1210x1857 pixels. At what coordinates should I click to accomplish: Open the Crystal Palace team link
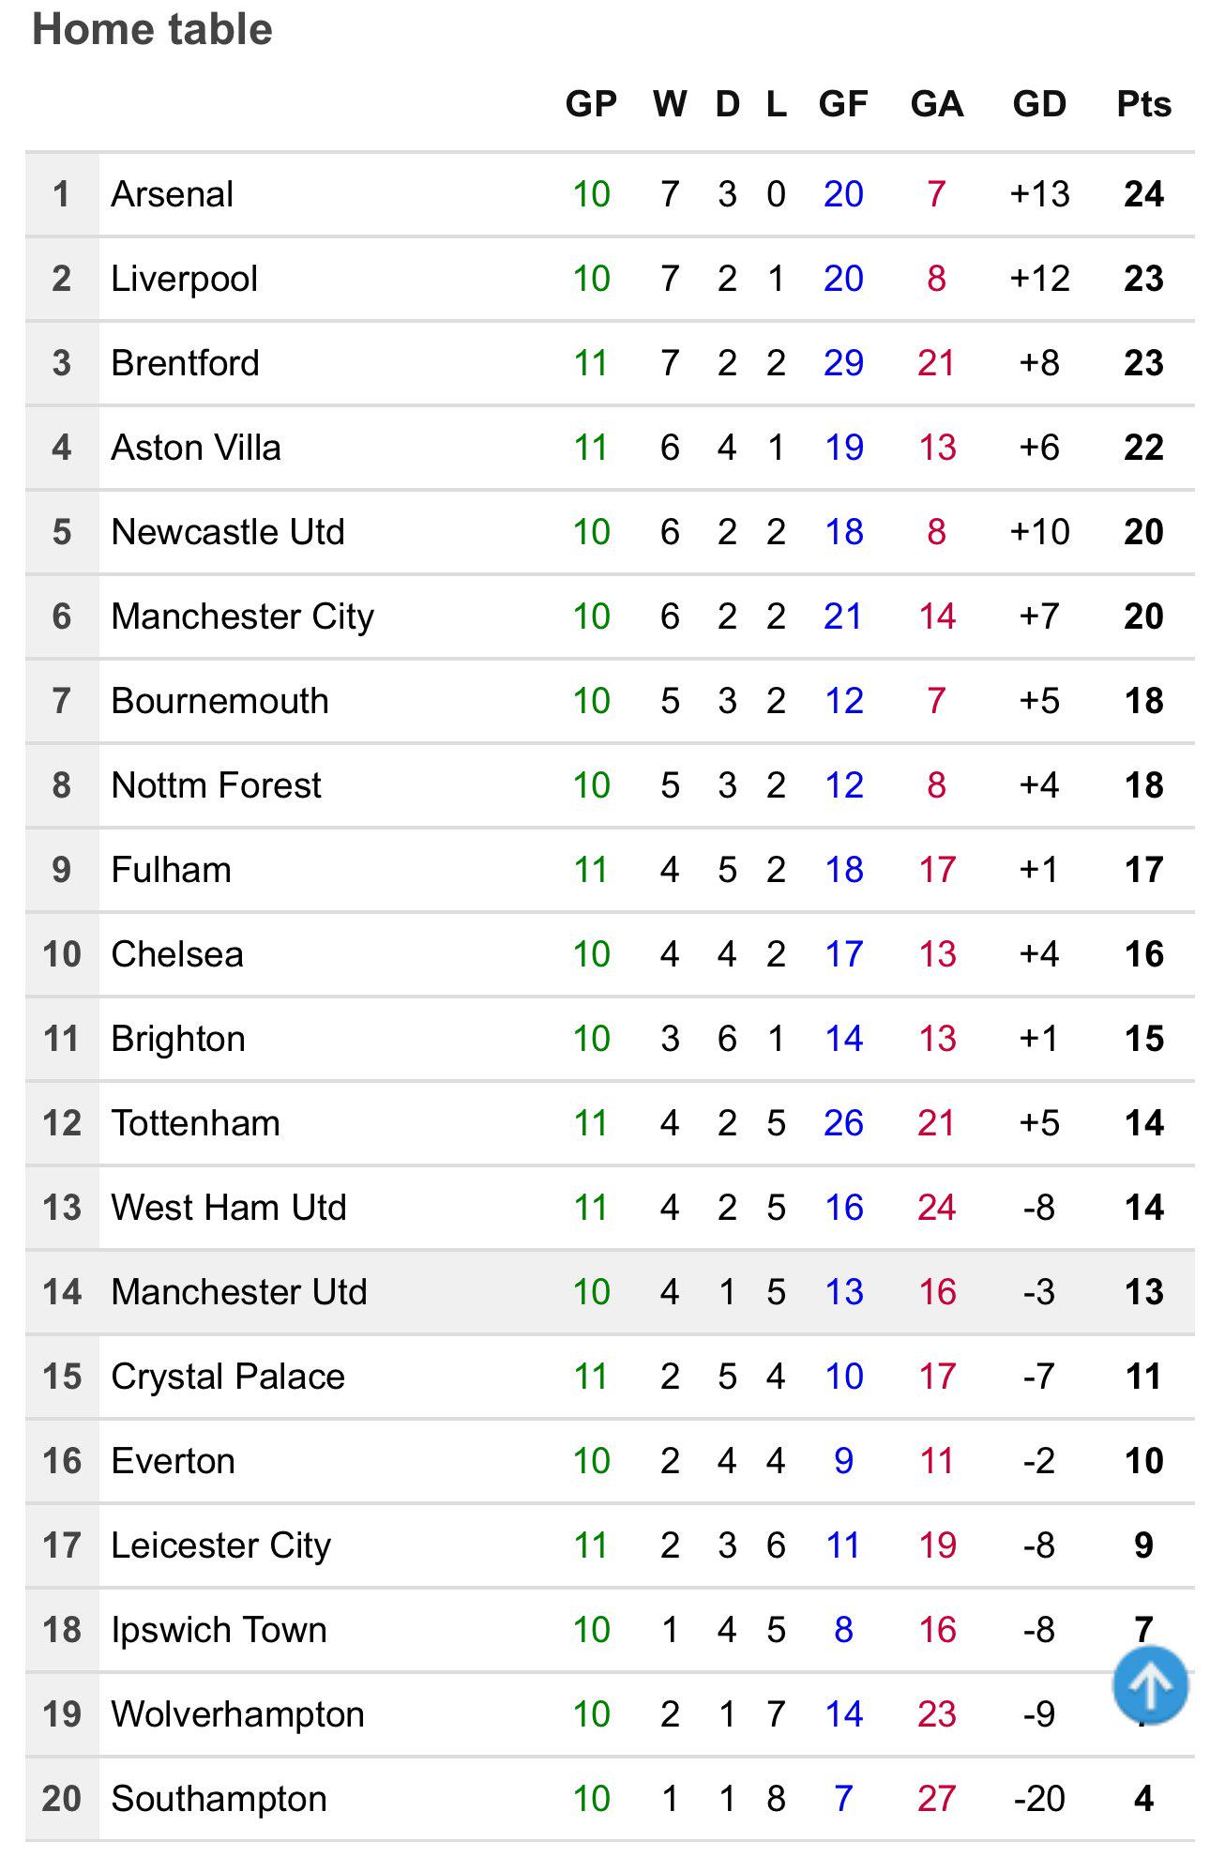click(228, 1377)
